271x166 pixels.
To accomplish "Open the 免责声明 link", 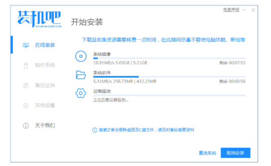I will pos(231,10).
